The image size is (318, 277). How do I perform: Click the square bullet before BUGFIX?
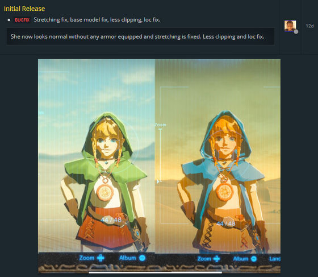click(9, 20)
